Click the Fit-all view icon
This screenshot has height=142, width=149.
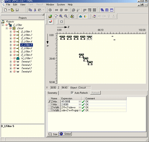pos(72,16)
